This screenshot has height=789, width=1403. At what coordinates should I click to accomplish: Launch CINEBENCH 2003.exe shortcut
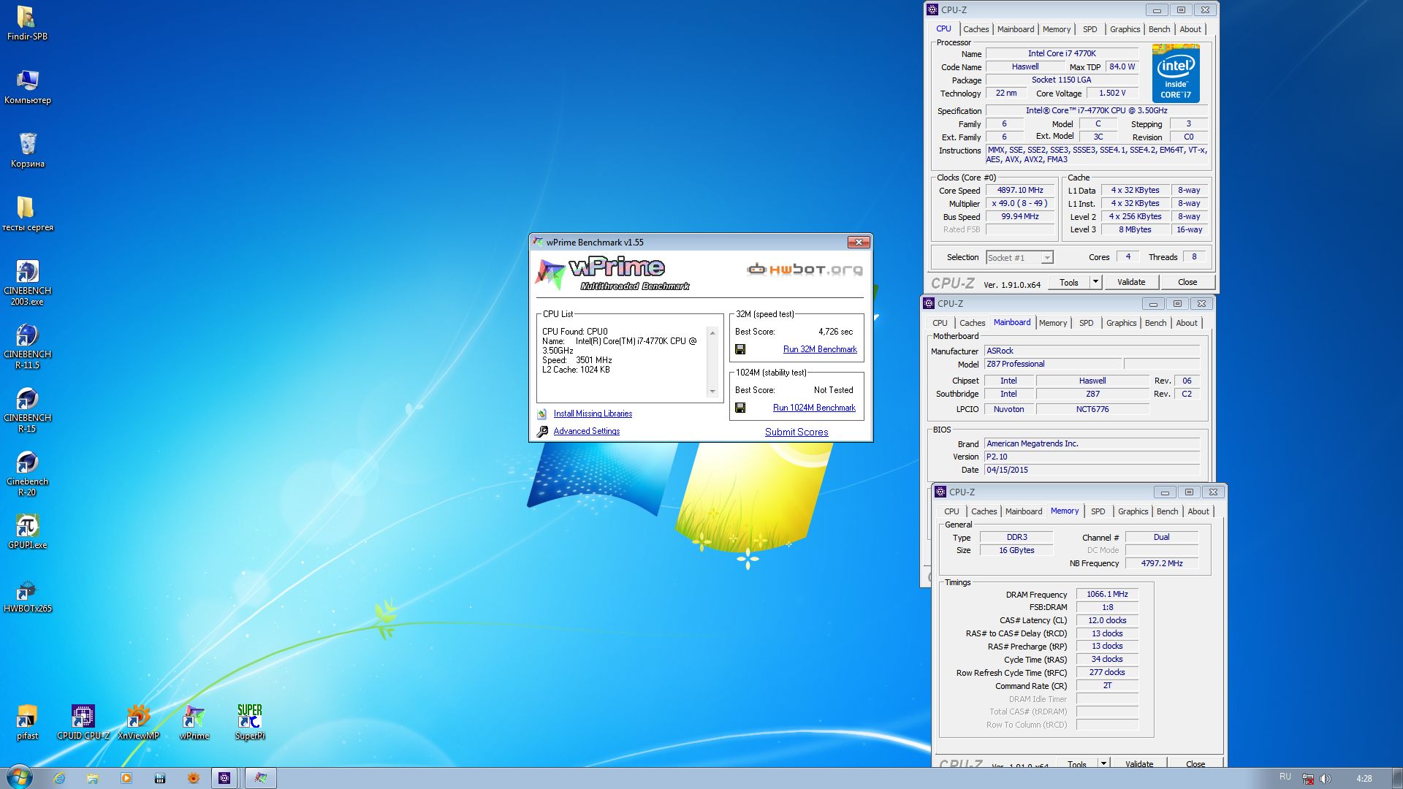tap(27, 282)
